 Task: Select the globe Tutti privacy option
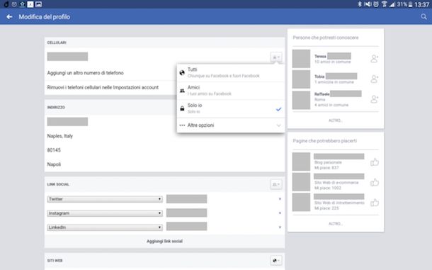(x=231, y=72)
